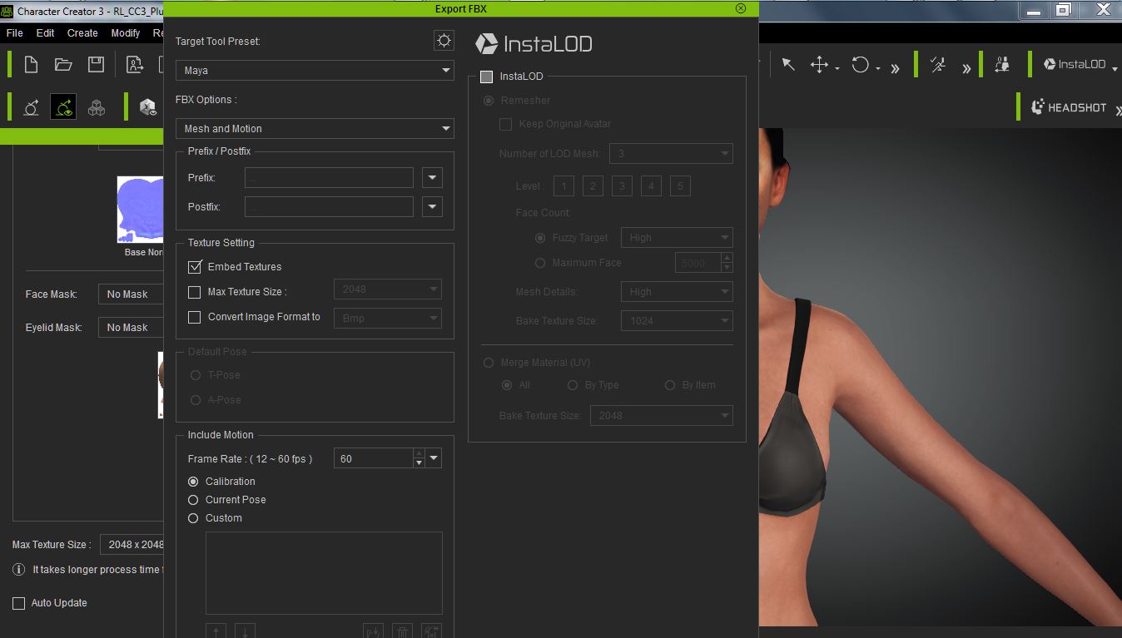
Task: Click the Base Normal texture thumbnail
Action: pyautogui.click(x=140, y=210)
